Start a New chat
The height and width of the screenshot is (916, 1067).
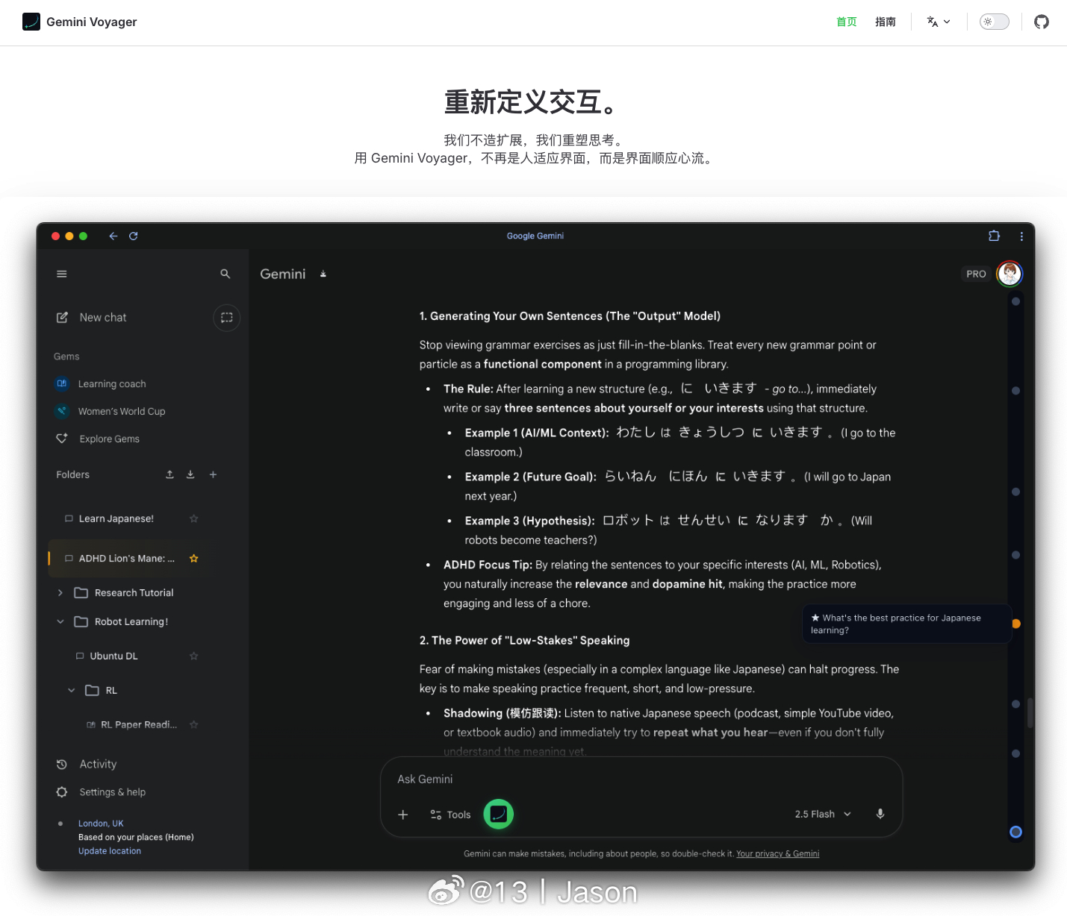point(103,317)
